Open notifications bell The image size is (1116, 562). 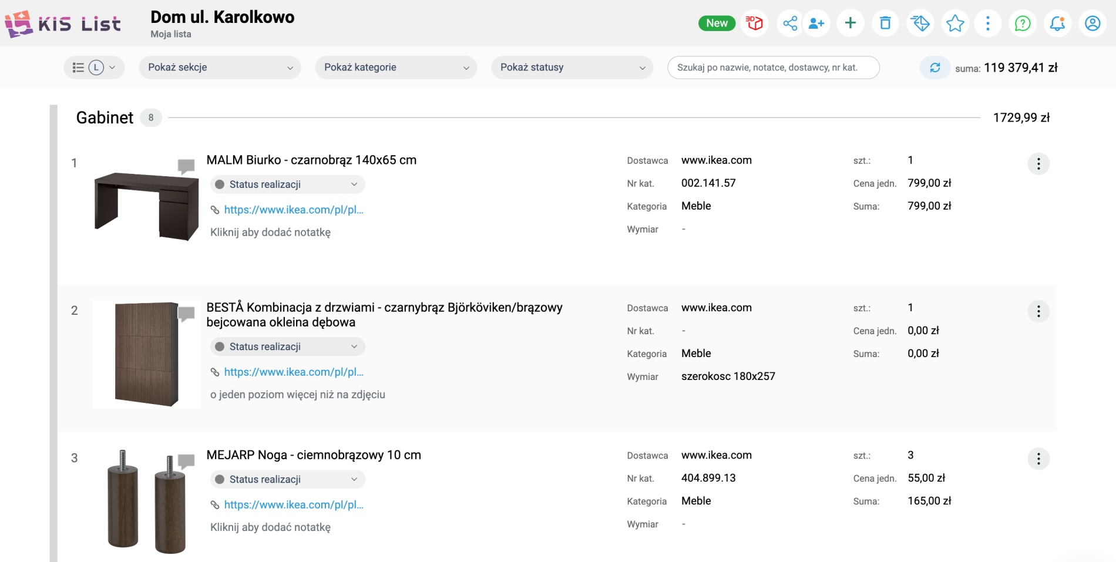point(1057,23)
